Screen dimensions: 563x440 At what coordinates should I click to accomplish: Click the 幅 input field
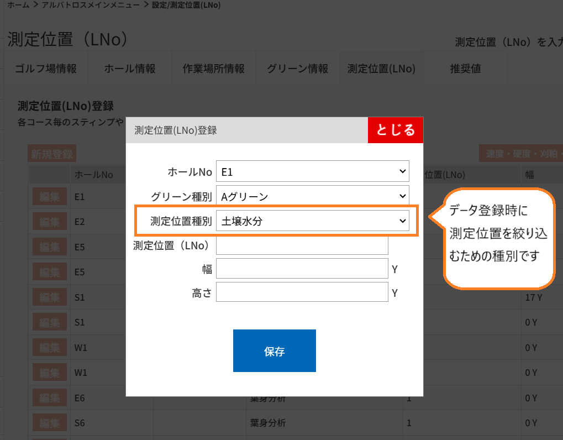302,269
